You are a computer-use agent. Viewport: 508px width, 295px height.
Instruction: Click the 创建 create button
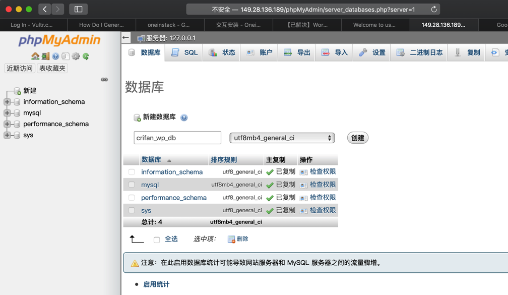tap(358, 138)
